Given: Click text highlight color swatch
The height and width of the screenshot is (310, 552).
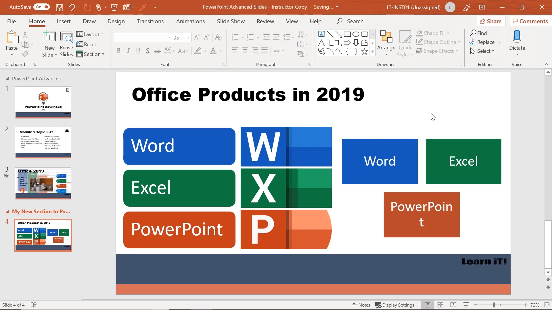Looking at the screenshot, I should pyautogui.click(x=198, y=51).
